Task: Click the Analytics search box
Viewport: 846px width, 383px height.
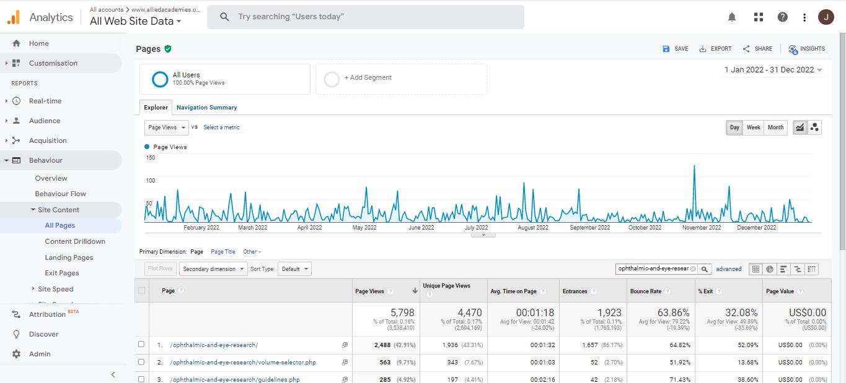Action: (366, 17)
